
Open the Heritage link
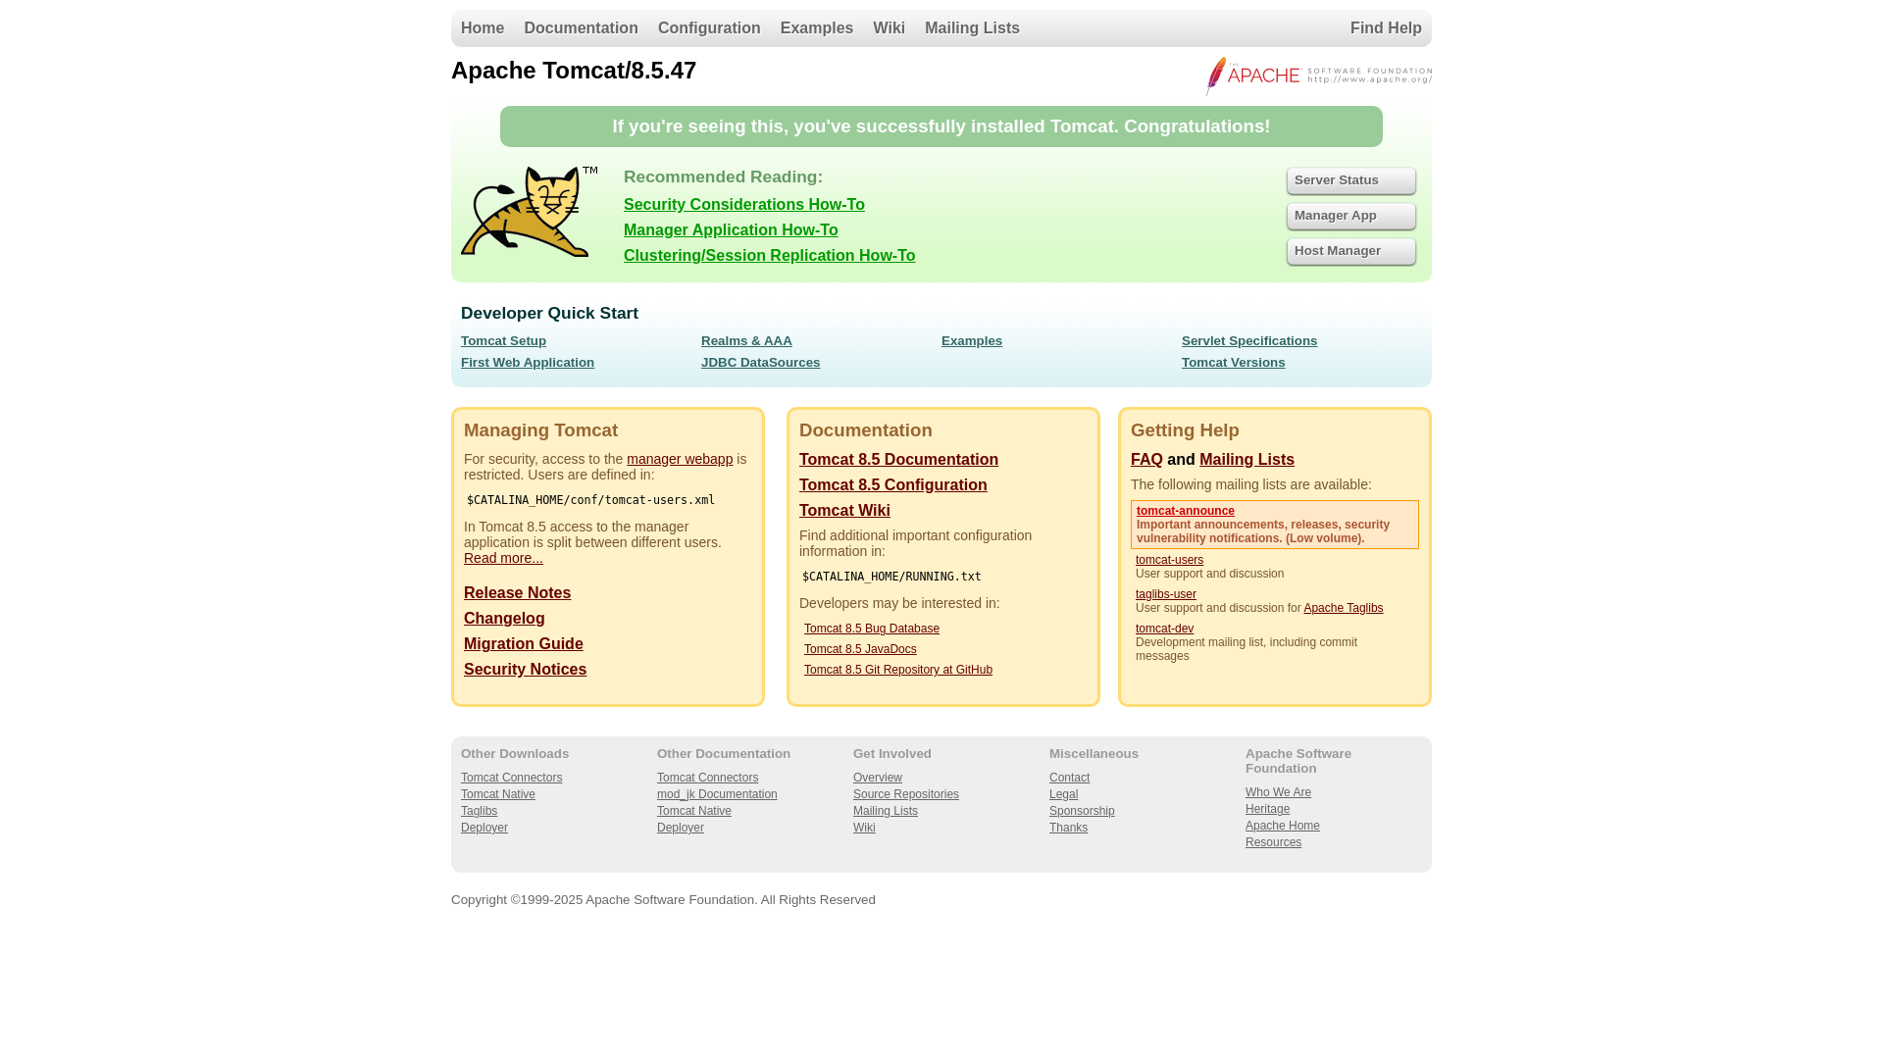(x=1267, y=809)
